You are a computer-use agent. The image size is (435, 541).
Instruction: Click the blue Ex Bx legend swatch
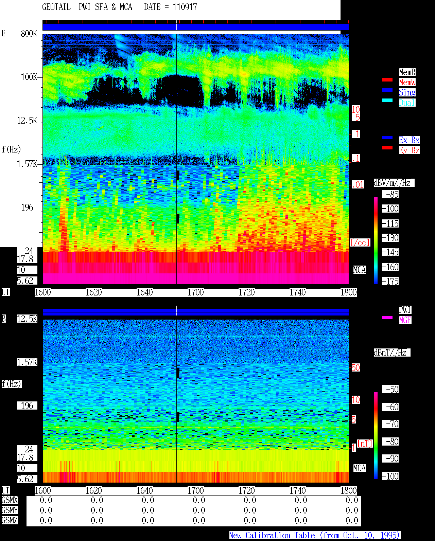(387, 138)
